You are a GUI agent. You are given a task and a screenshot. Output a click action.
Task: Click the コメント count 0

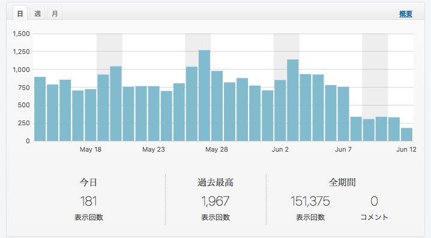pos(374,201)
